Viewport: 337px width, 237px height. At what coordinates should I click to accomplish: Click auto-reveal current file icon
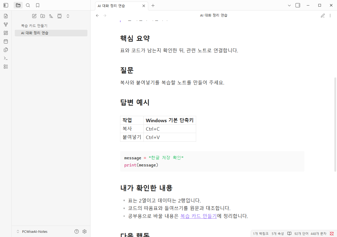[60, 16]
